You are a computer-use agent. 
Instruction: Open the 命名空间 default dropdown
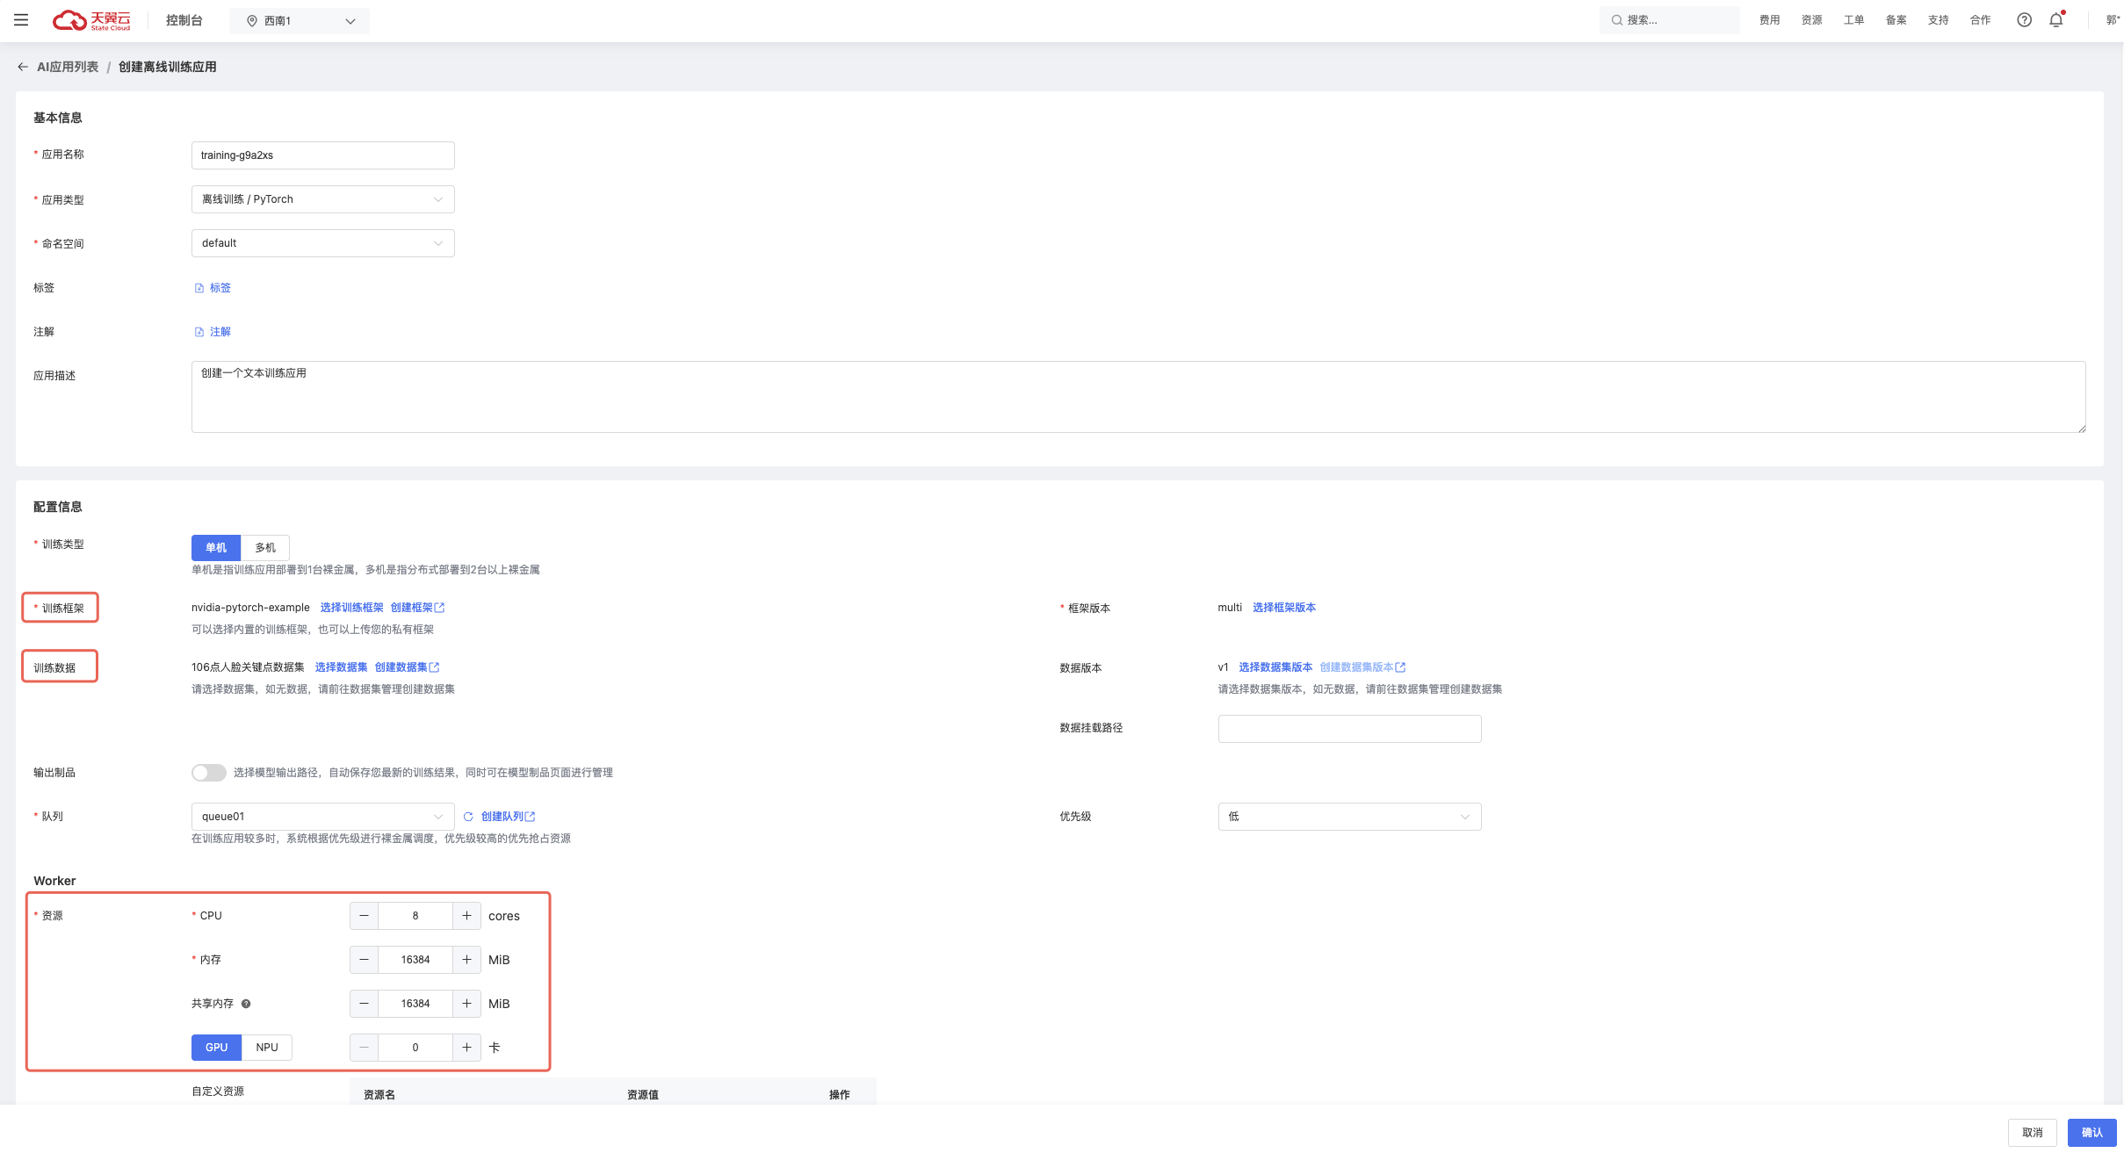322,243
